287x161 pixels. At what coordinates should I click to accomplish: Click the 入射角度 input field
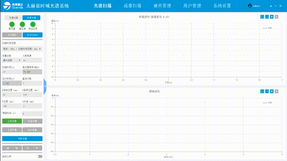click(x=32, y=60)
